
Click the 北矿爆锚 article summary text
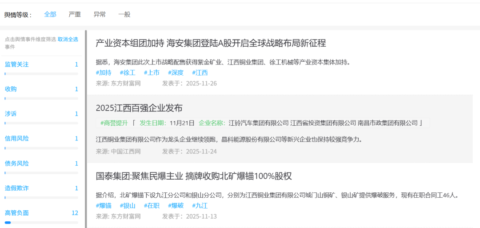click(278, 195)
